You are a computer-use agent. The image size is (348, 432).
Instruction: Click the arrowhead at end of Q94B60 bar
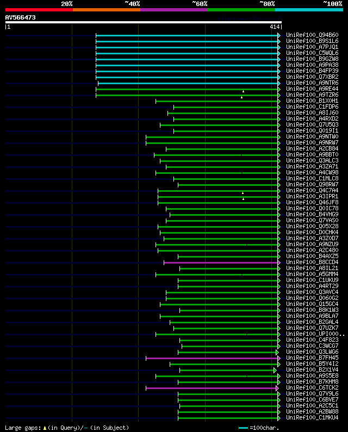click(x=279, y=35)
